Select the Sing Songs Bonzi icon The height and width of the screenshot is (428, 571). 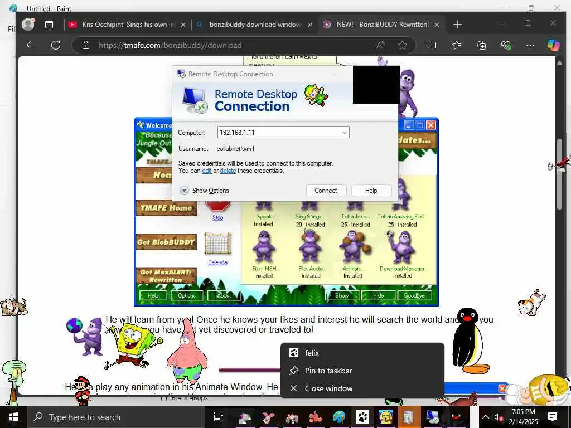(310, 206)
